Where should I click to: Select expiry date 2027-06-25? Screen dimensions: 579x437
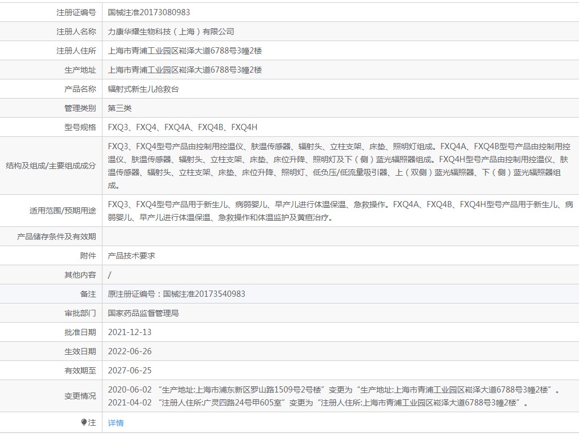[x=130, y=371]
